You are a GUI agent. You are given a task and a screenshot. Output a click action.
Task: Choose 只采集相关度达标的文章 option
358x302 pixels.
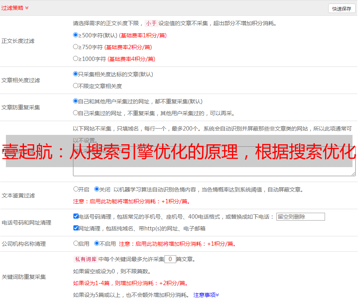75,74
